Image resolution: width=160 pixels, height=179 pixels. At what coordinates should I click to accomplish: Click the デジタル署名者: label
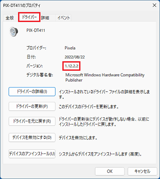click(40, 75)
